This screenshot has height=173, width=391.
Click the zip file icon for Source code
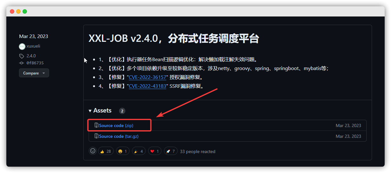click(97, 125)
